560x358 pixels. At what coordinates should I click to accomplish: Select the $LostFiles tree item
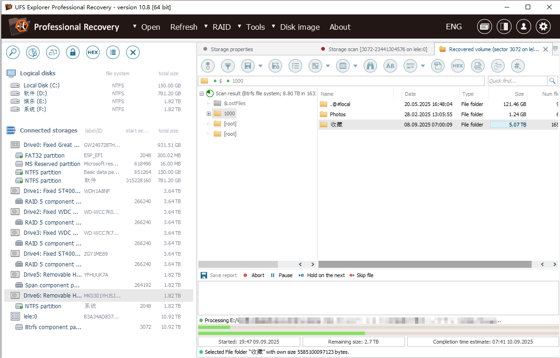tap(235, 103)
